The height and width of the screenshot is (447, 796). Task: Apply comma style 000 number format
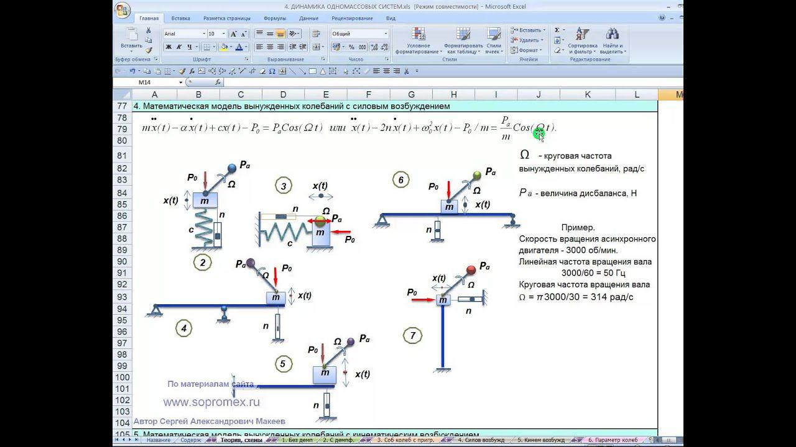pos(361,47)
